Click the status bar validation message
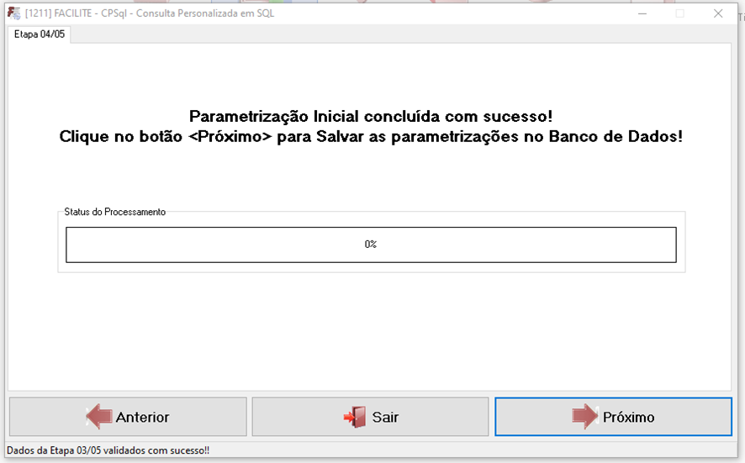 [x=108, y=450]
